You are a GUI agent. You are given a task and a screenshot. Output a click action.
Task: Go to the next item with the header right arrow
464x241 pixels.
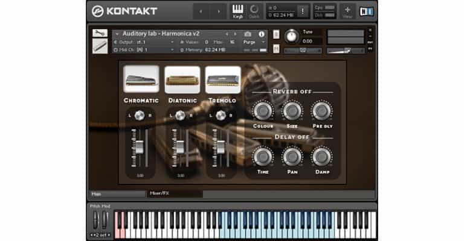point(219,11)
